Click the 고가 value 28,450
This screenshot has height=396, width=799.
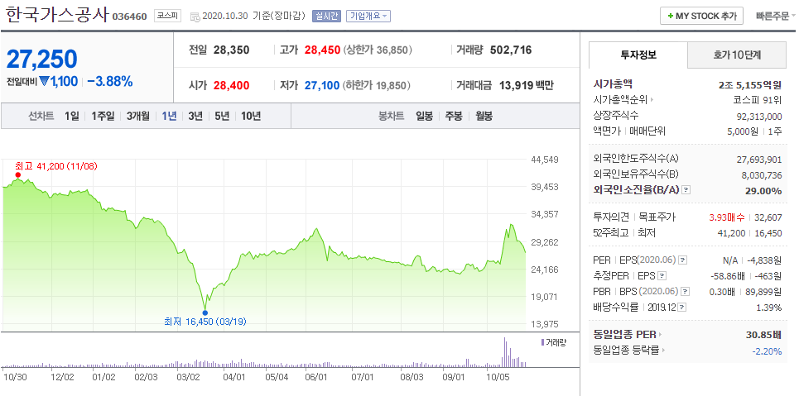click(322, 50)
